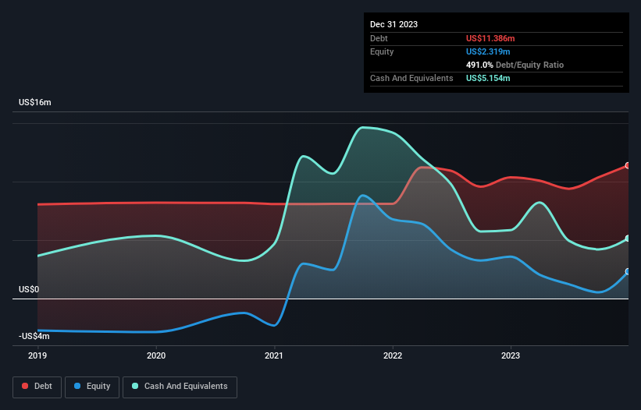Image resolution: width=641 pixels, height=410 pixels.
Task: Click the 2020 axis label
Action: [x=156, y=355]
